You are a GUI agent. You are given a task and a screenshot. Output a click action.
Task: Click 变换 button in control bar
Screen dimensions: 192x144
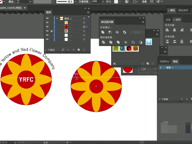click(144, 2)
